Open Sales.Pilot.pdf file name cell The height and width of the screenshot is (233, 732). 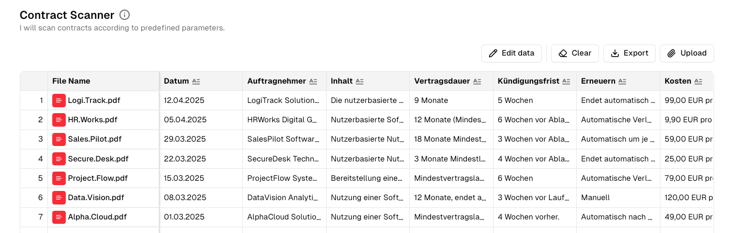click(x=94, y=139)
